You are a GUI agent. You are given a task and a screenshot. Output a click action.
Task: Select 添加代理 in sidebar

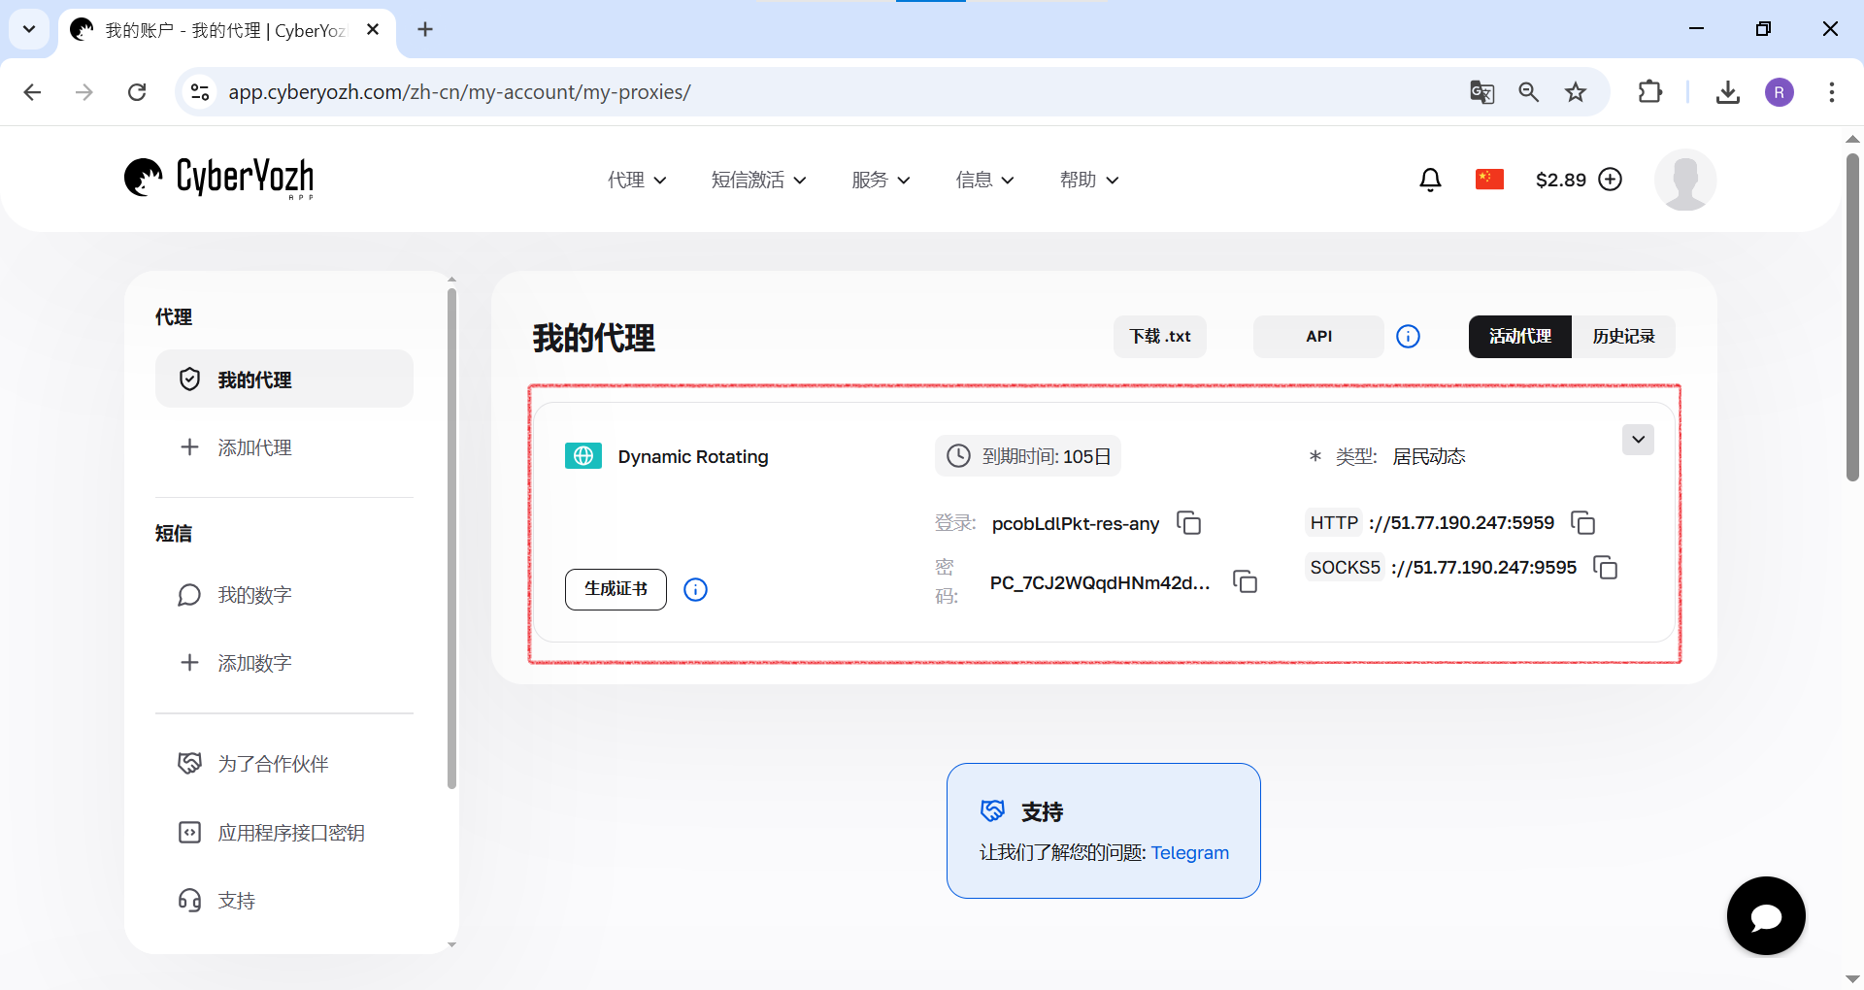pos(254,447)
